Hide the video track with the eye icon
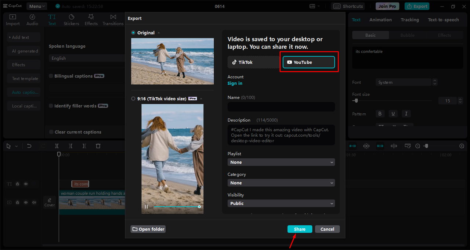 click(26, 202)
